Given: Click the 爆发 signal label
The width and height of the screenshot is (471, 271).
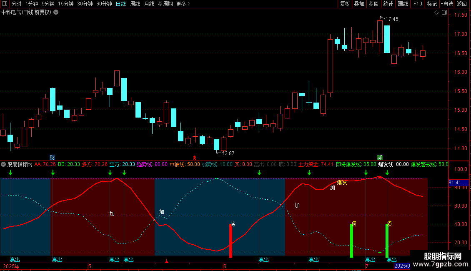Looking at the screenshot, I should coord(342,182).
